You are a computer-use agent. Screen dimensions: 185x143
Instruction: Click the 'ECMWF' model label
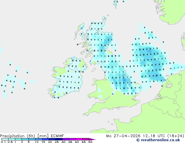click(57, 136)
